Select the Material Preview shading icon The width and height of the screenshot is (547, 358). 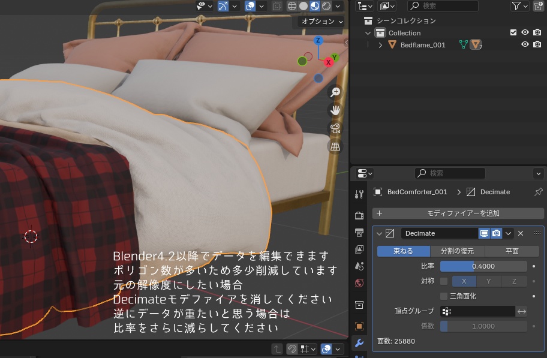click(x=314, y=6)
